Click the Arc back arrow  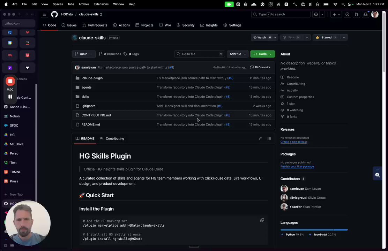(x=20, y=14)
